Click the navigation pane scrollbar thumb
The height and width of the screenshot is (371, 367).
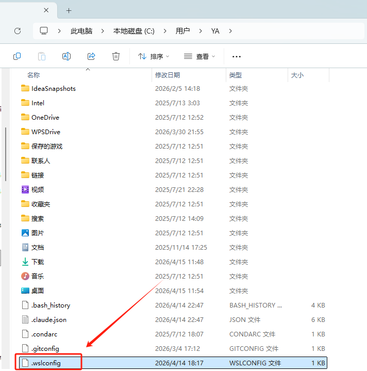(6, 154)
